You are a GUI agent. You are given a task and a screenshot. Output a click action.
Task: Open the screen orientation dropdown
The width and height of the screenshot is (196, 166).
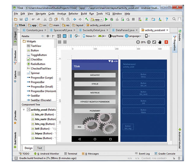coord(76,36)
